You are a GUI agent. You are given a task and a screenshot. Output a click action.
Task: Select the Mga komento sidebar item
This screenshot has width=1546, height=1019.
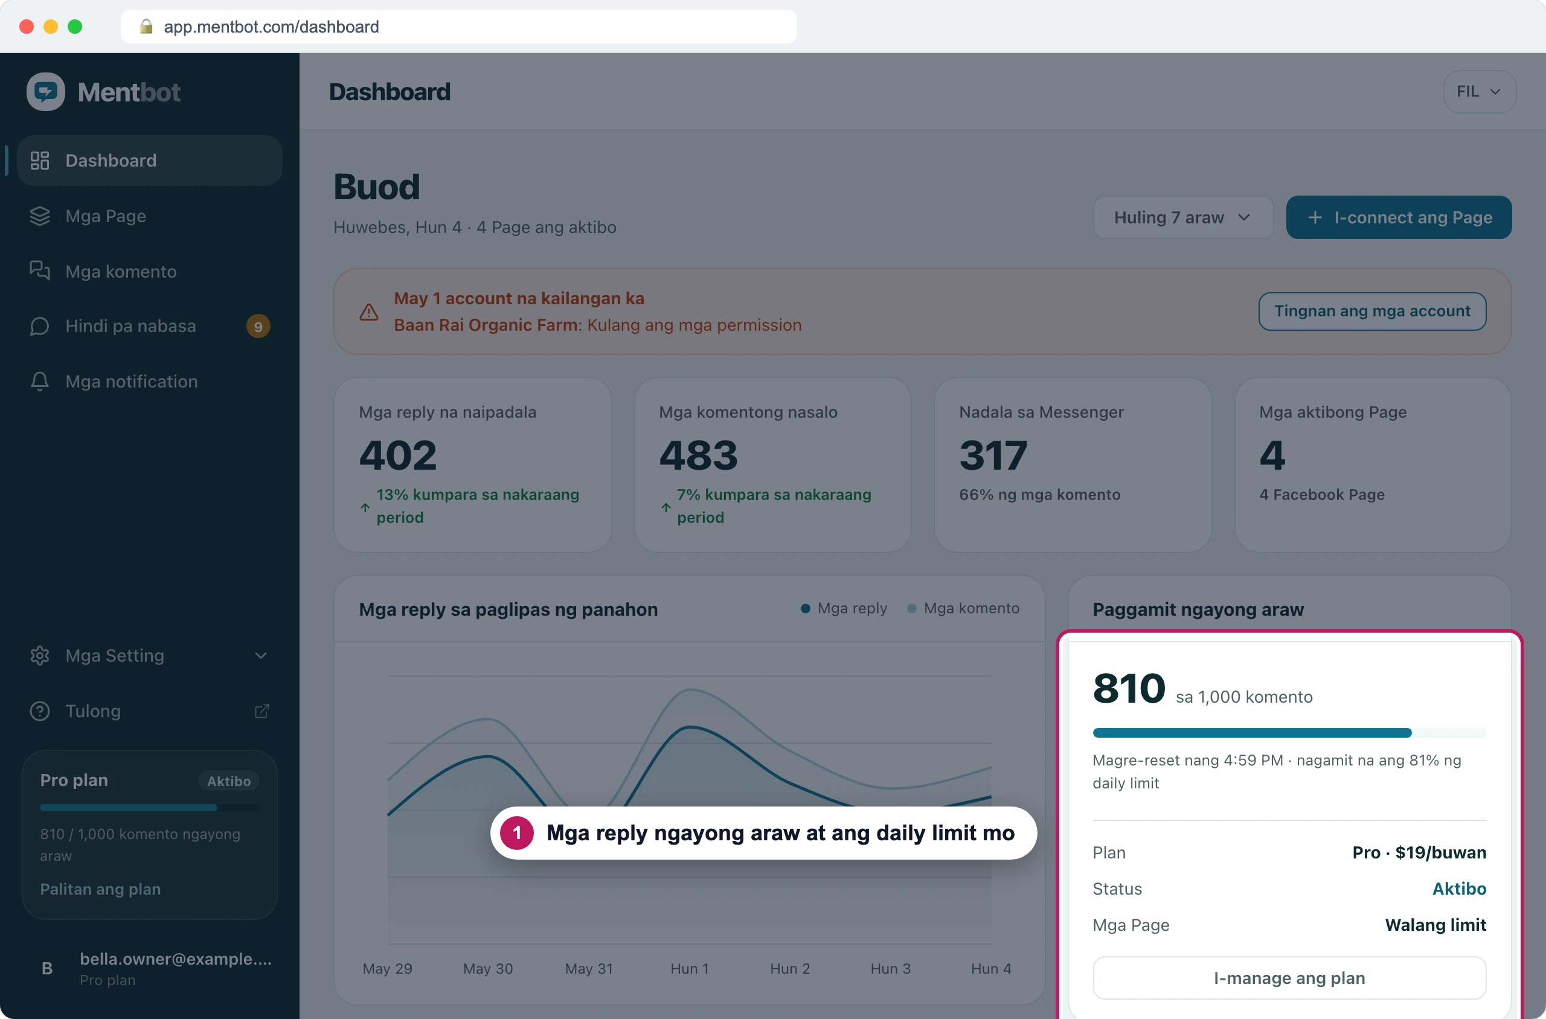[150, 271]
